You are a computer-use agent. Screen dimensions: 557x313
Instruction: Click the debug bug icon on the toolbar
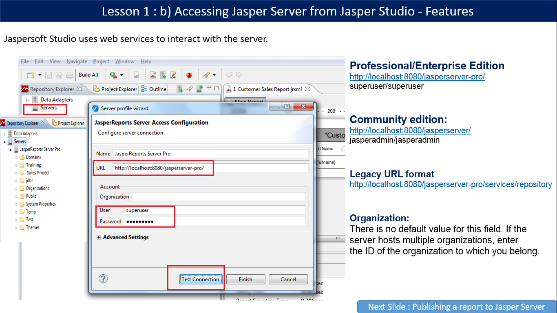[189, 75]
